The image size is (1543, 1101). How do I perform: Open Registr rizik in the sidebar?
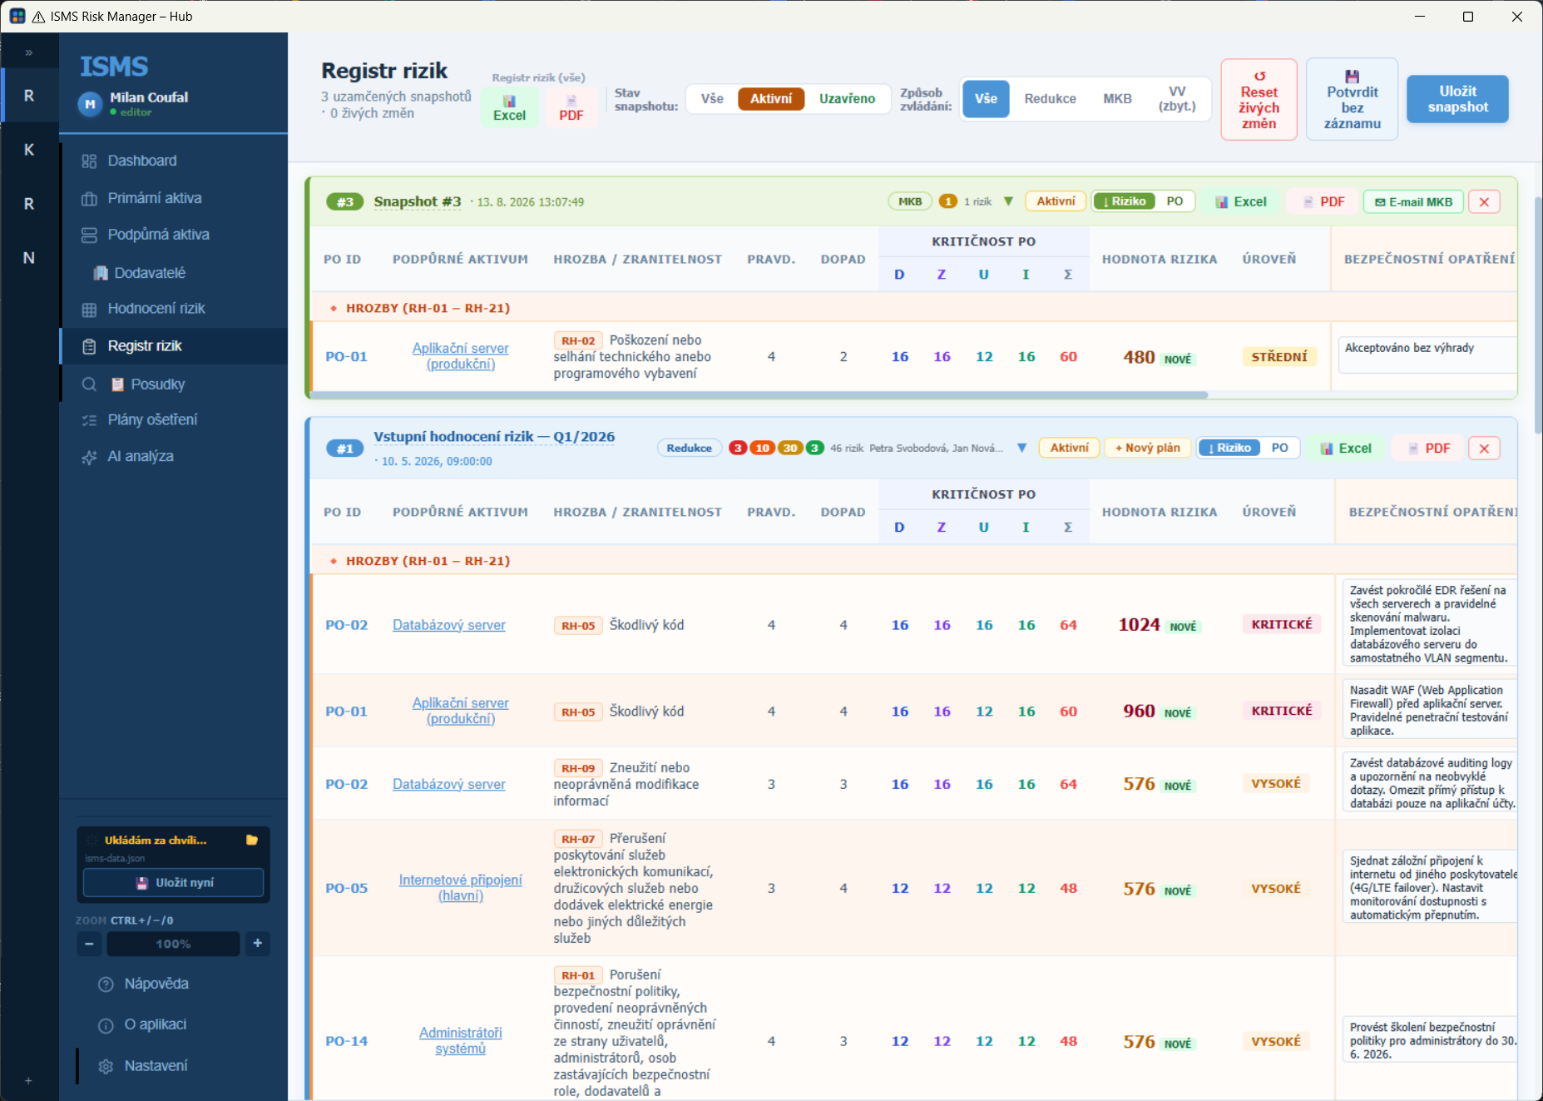tap(174, 346)
